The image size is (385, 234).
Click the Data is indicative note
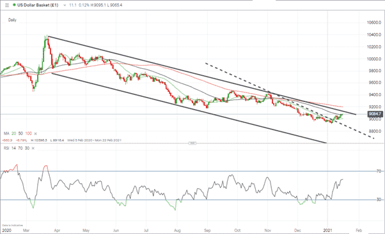tap(13, 225)
